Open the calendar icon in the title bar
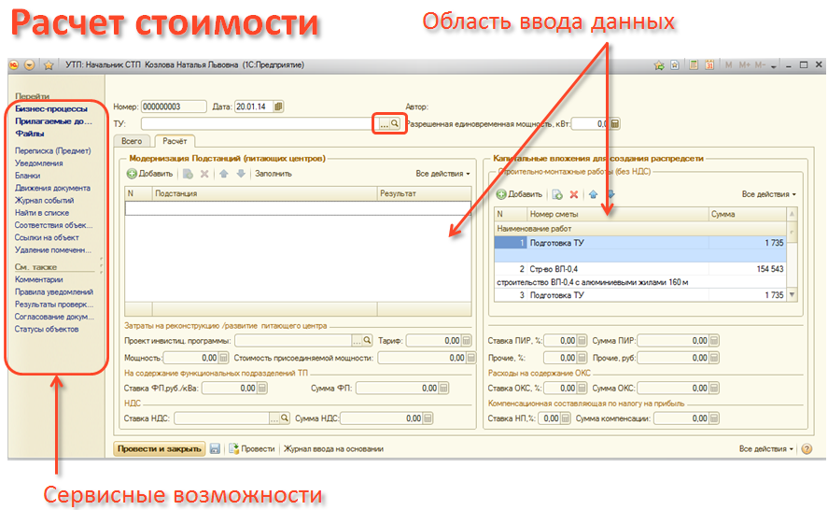 (x=709, y=65)
